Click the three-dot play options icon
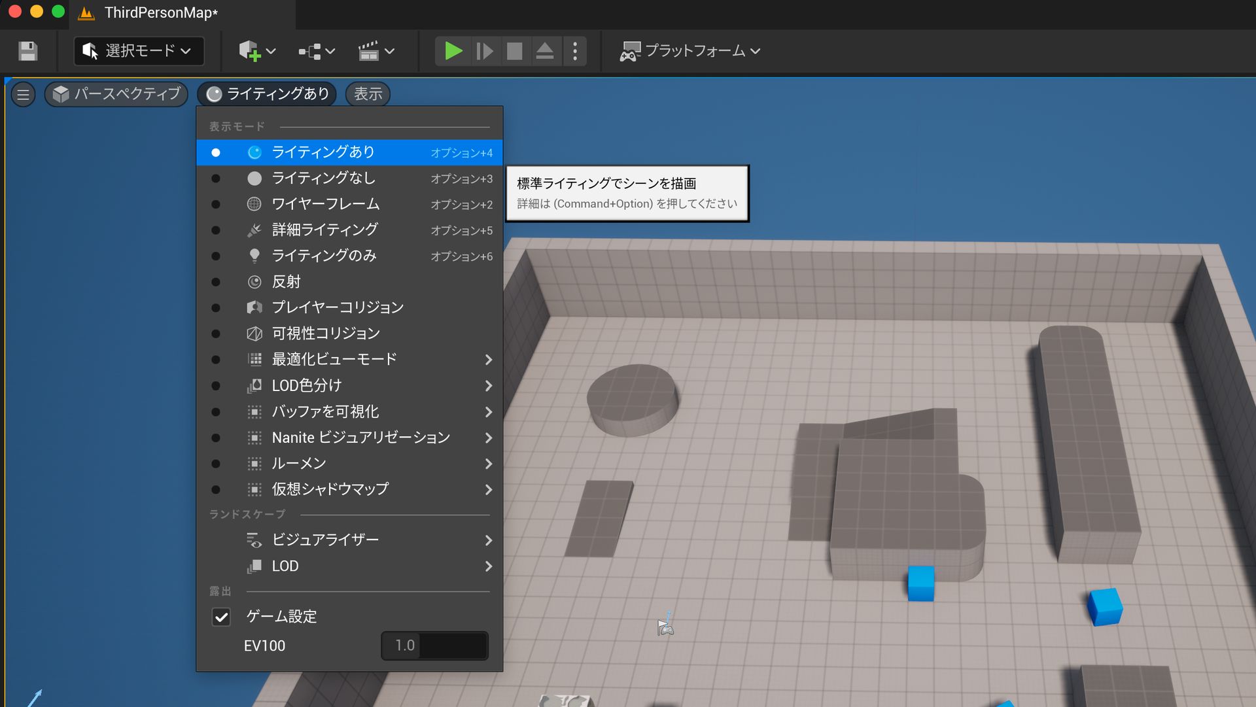 575,51
